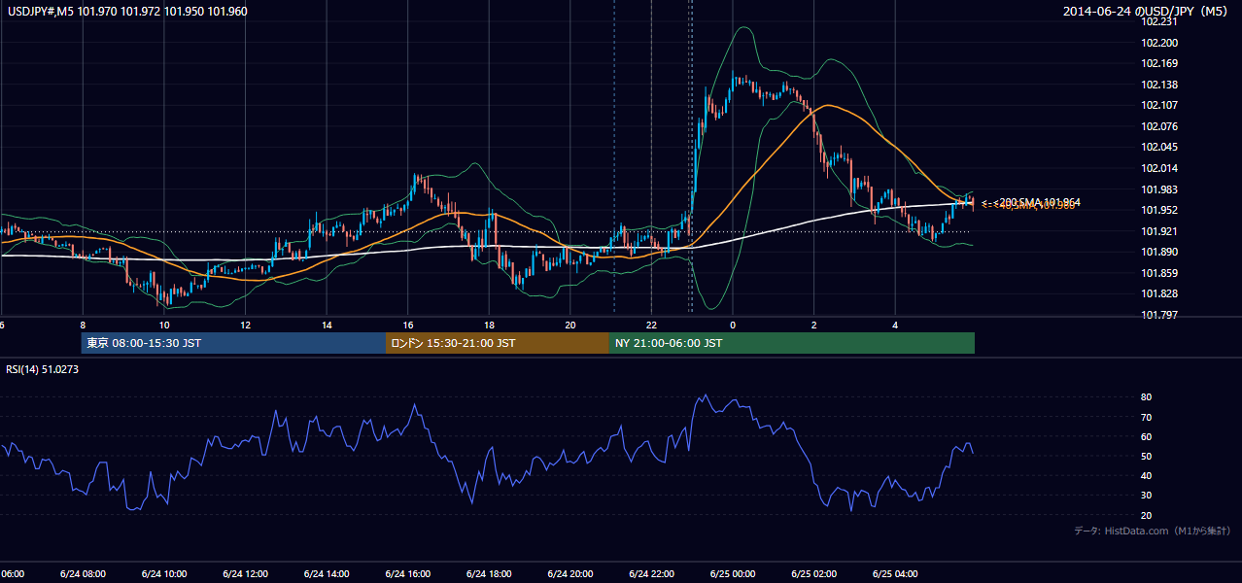
Task: Click price axis label 102.231
Action: [x=1161, y=21]
